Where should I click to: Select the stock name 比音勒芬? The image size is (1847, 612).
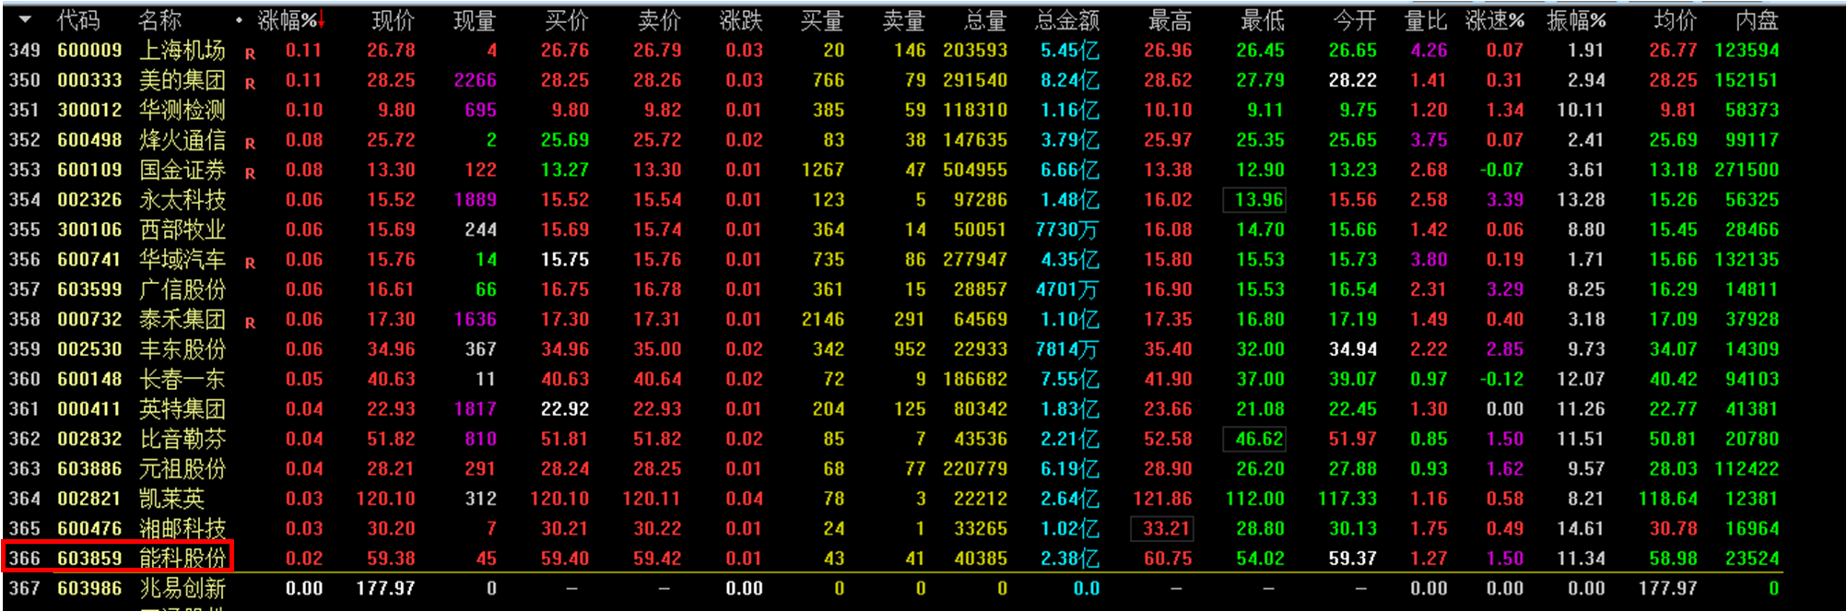[182, 439]
